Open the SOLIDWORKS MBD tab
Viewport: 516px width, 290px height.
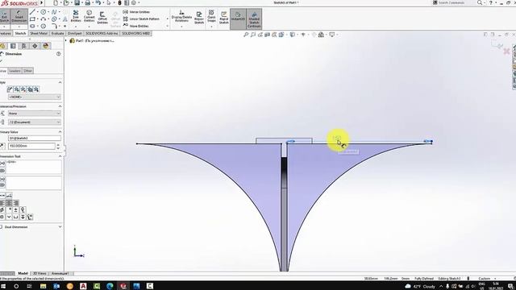136,34
